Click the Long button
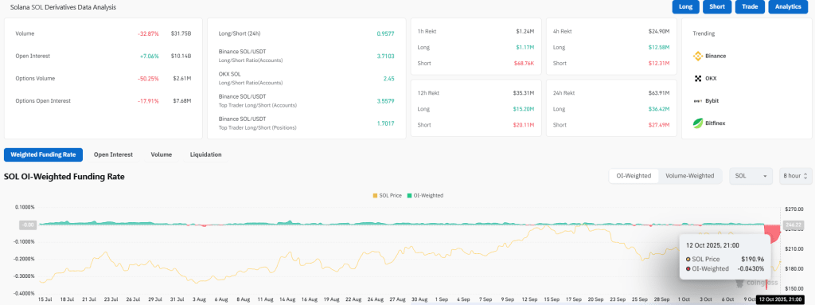 (x=685, y=7)
